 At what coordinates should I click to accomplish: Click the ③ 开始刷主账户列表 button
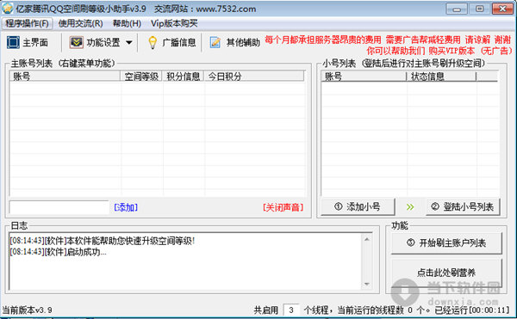[x=446, y=243]
